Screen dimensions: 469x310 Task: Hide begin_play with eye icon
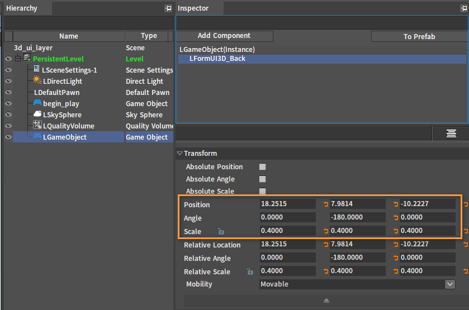8,103
